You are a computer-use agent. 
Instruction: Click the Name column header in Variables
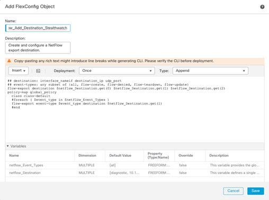pos(14,156)
